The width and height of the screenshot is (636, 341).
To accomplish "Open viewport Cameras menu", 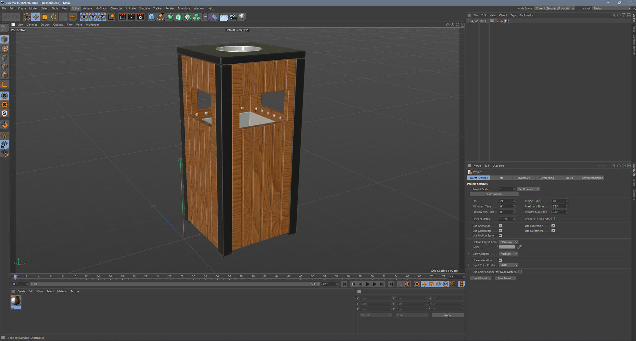I will (x=32, y=24).
